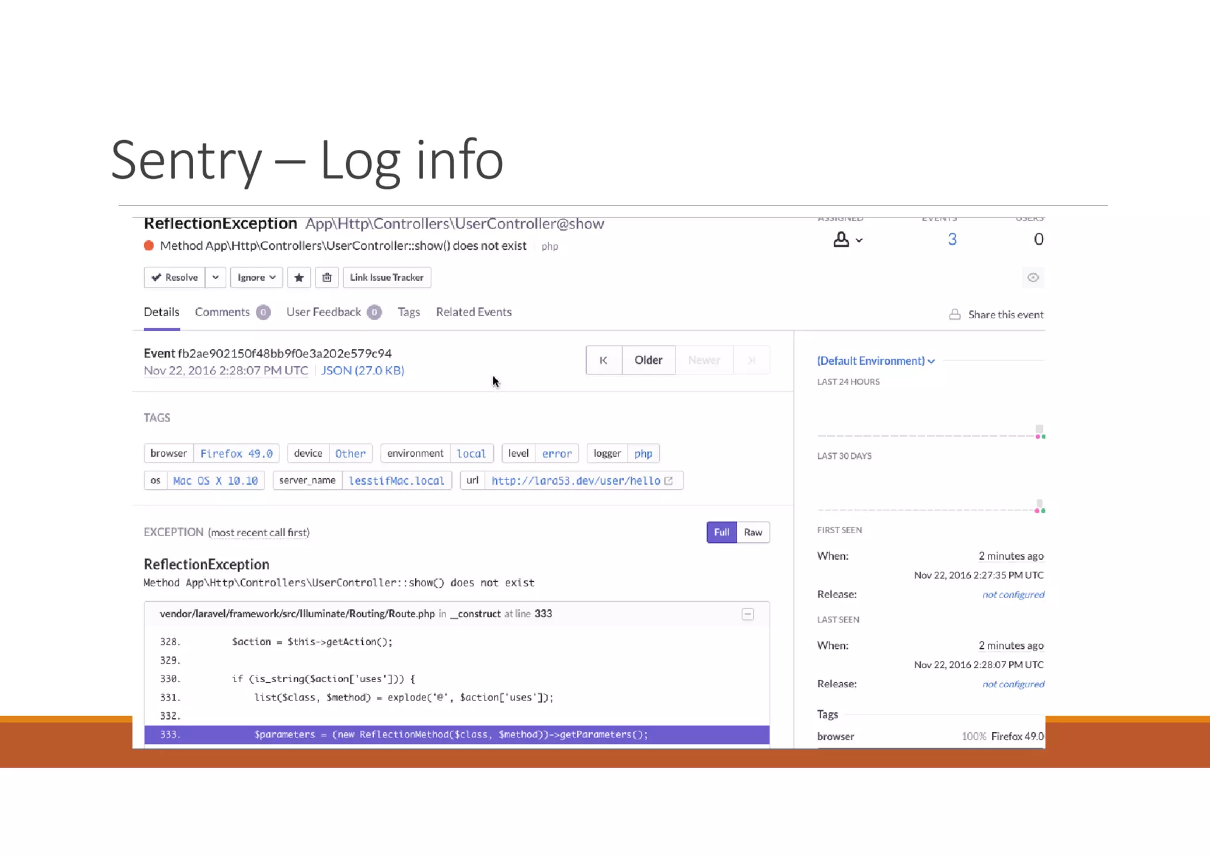Screen dimensions: 1210x855
Task: Click the assignee person icon
Action: [x=841, y=240]
